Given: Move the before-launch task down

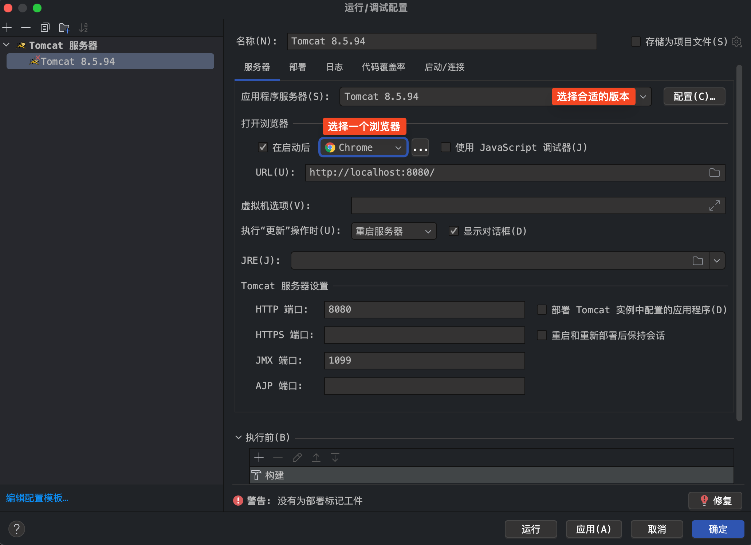Looking at the screenshot, I should tap(335, 457).
